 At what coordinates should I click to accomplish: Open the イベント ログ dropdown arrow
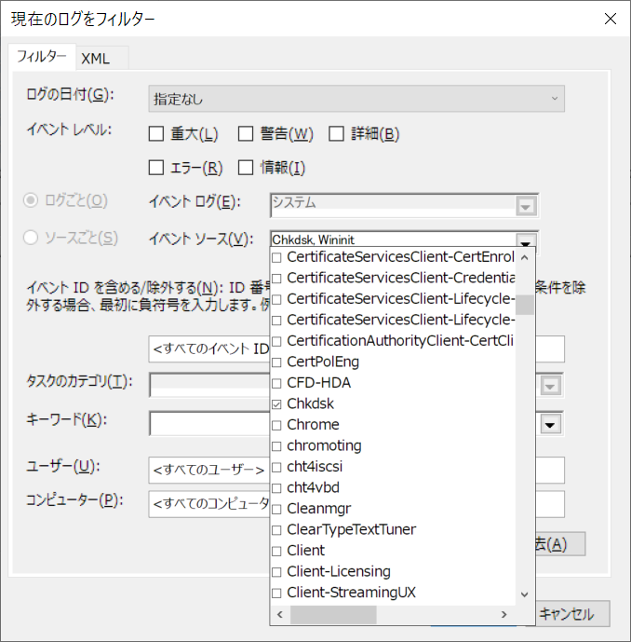coord(526,206)
